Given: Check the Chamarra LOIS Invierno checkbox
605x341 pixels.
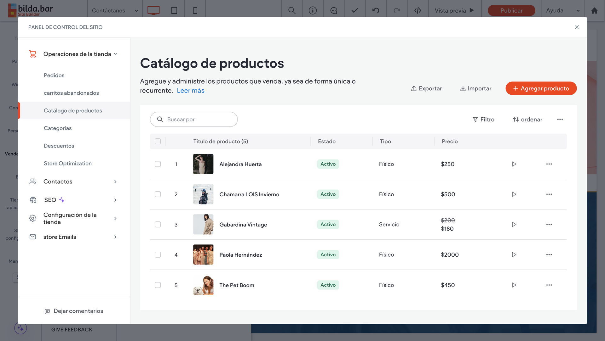Looking at the screenshot, I should click(x=158, y=194).
